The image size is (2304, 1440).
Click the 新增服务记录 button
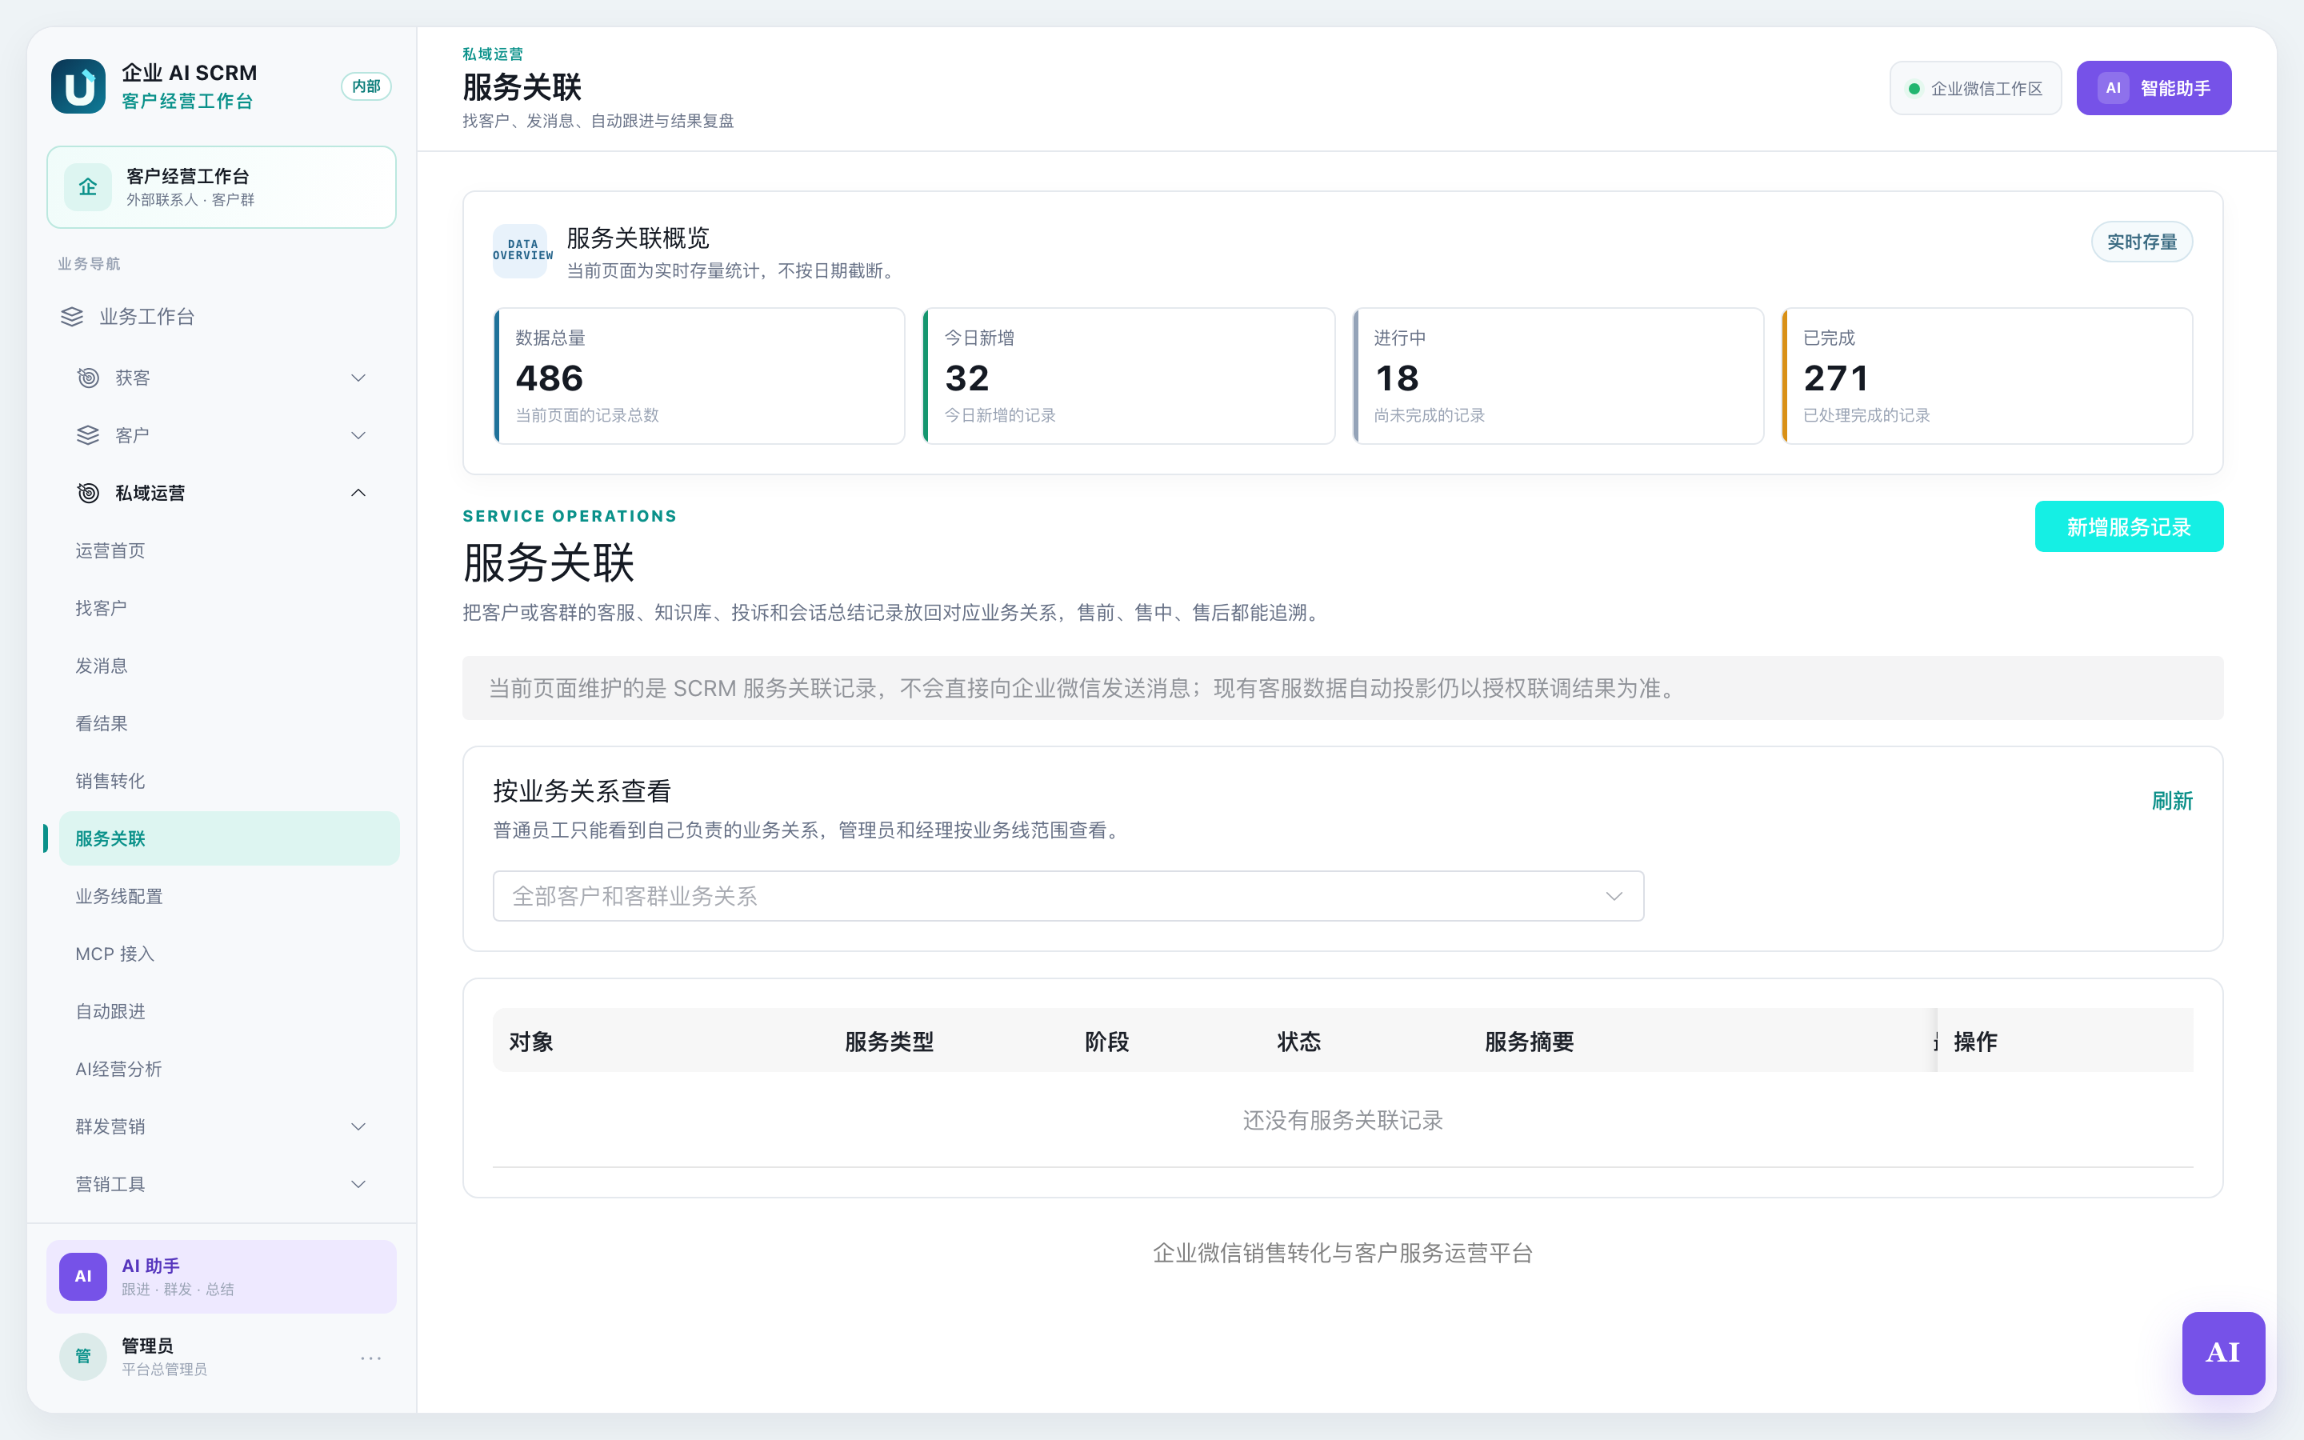[2129, 526]
